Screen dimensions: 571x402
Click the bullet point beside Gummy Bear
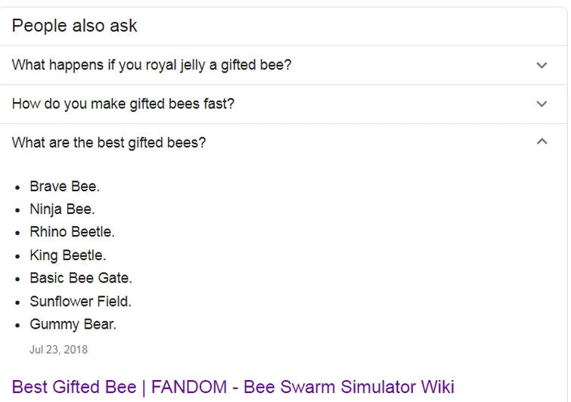coord(17,325)
